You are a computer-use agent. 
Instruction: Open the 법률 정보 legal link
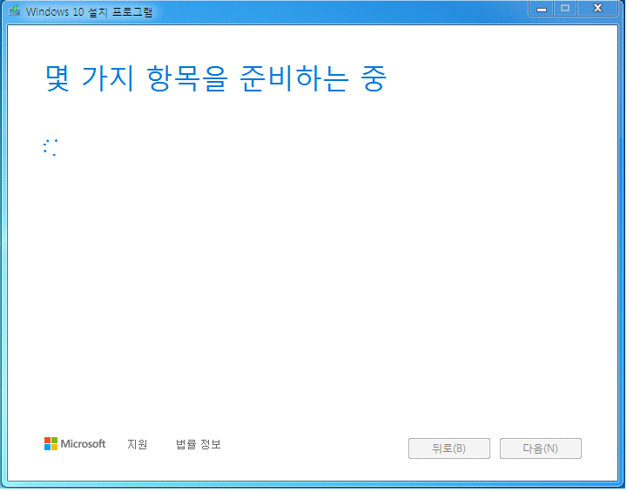pyautogui.click(x=199, y=445)
